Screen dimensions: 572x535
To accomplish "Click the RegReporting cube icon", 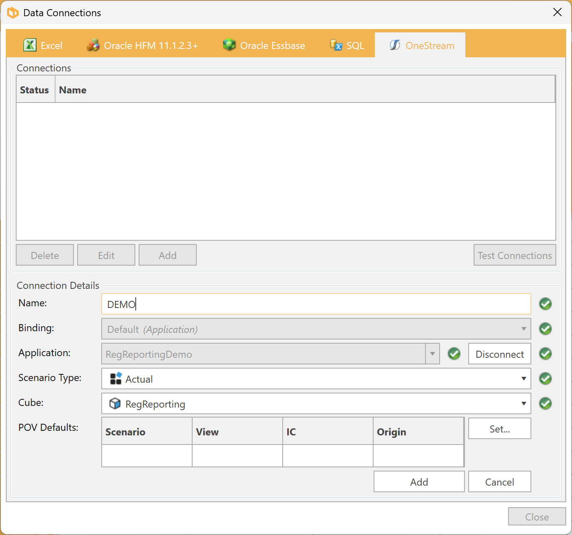I will coord(115,403).
